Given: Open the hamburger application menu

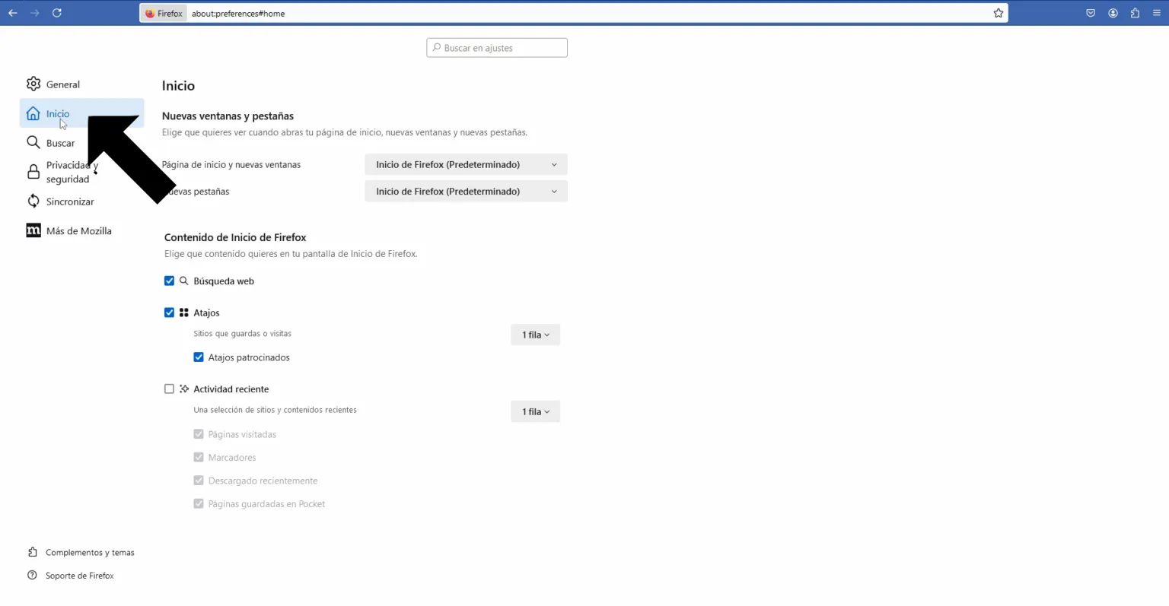Looking at the screenshot, I should [1157, 13].
